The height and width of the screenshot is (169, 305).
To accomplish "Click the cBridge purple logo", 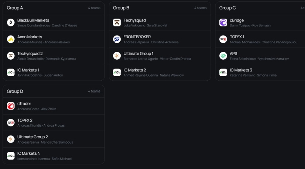I will point(223,23).
